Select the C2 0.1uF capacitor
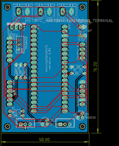119x146 pixels. (83, 36)
